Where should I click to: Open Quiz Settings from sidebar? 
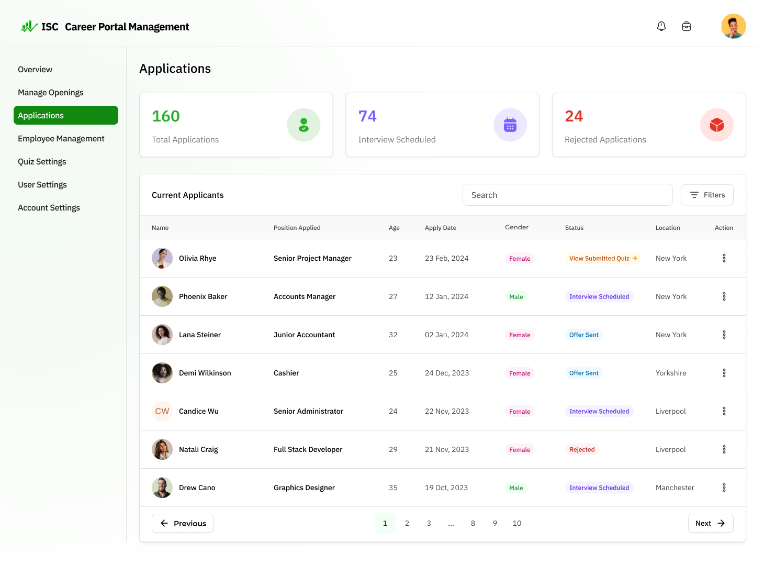tap(42, 162)
